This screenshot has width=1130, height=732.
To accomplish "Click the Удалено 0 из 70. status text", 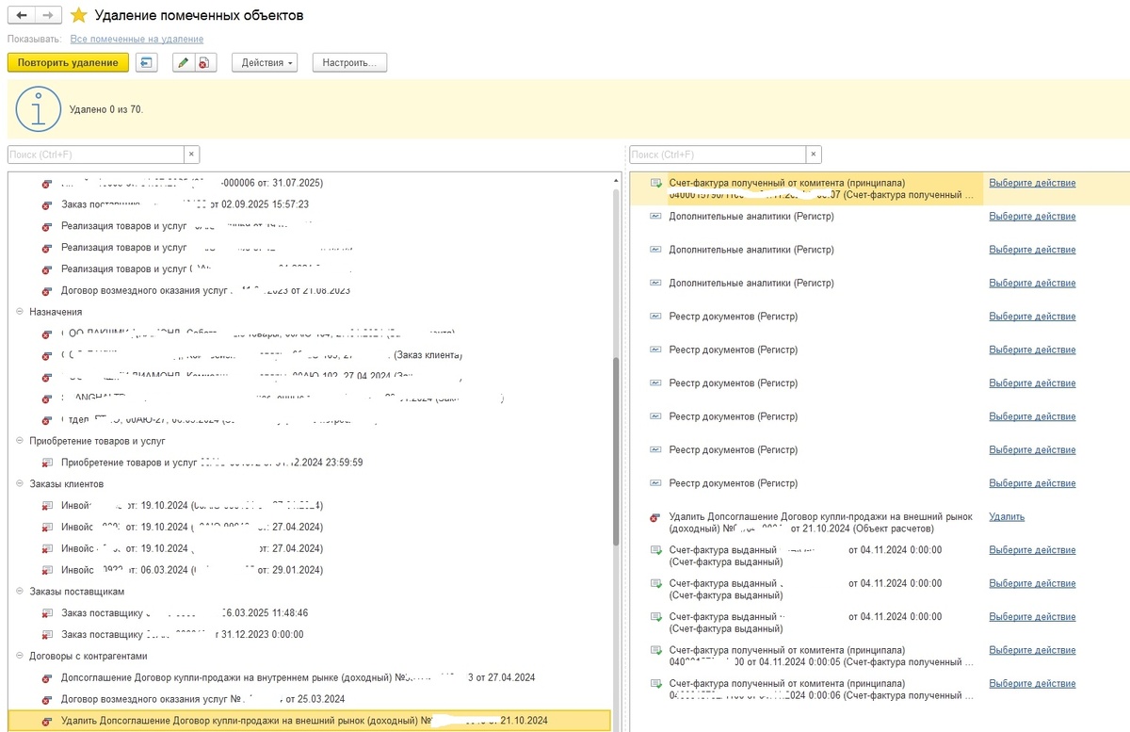I will click(106, 109).
